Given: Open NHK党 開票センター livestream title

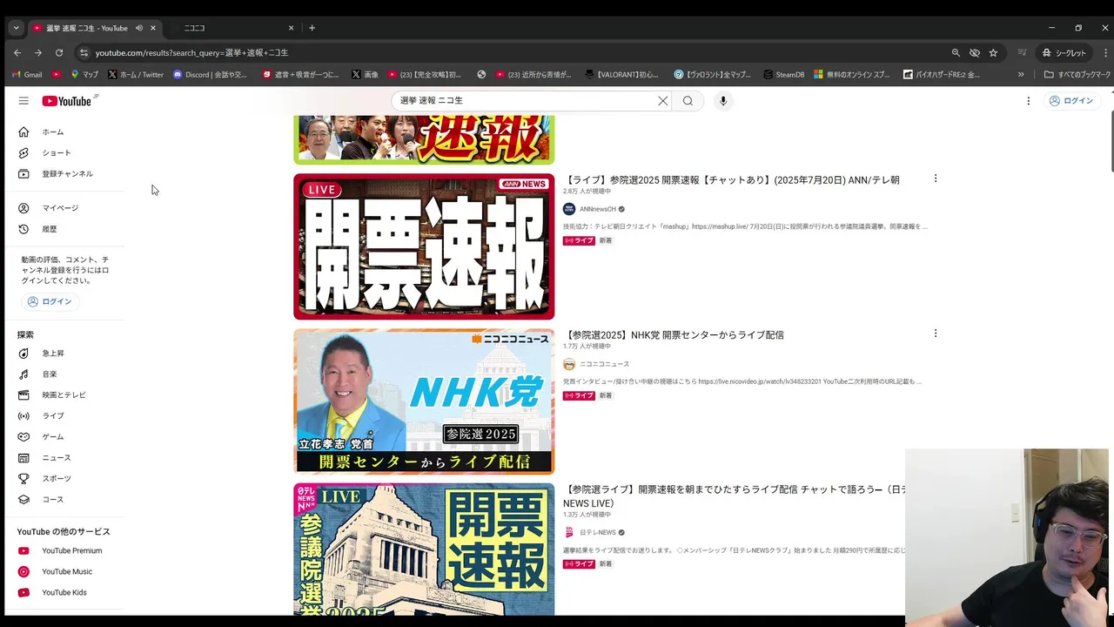Looking at the screenshot, I should [x=674, y=335].
